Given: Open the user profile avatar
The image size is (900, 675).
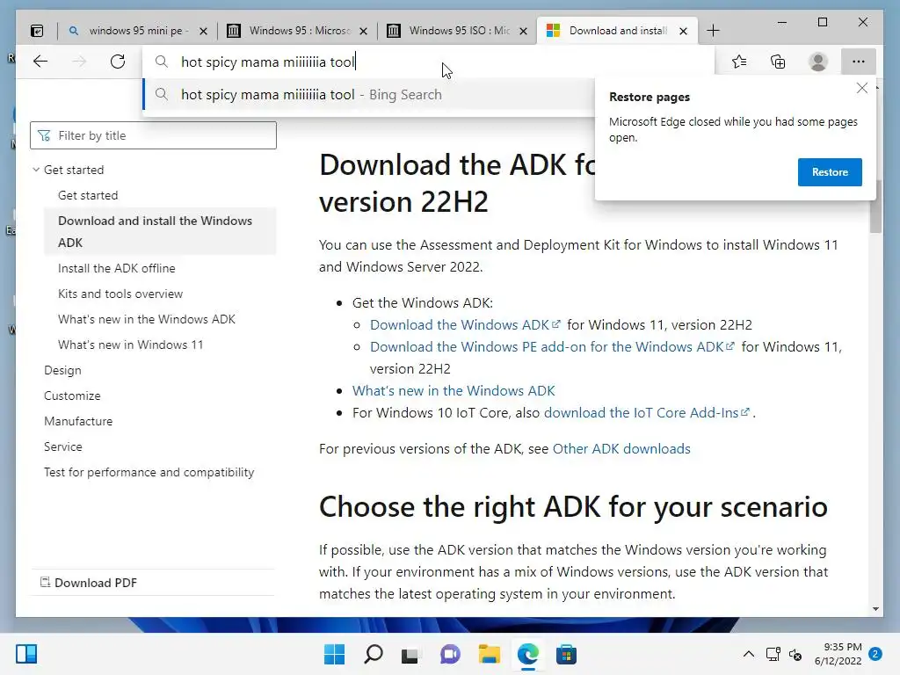Looking at the screenshot, I should point(817,62).
